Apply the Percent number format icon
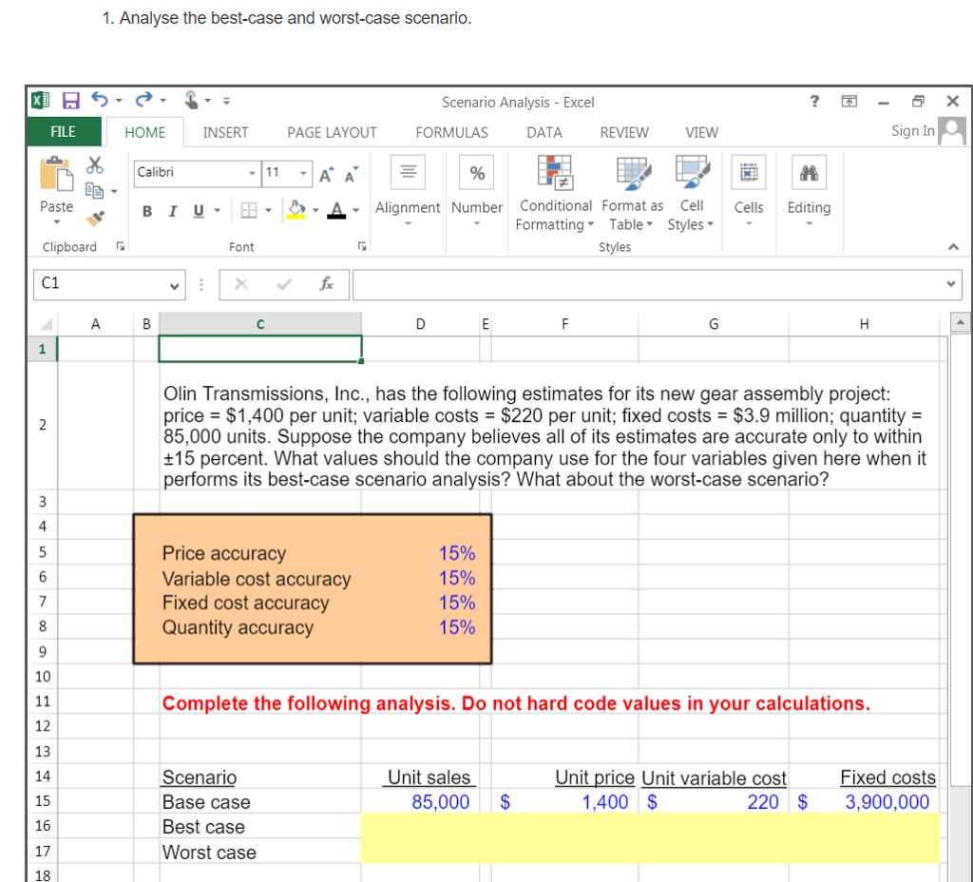This screenshot has width=973, height=882. click(x=476, y=172)
